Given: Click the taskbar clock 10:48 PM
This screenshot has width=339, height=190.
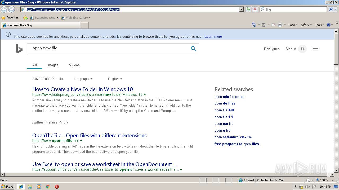Looking at the screenshot, I should [x=325, y=187].
